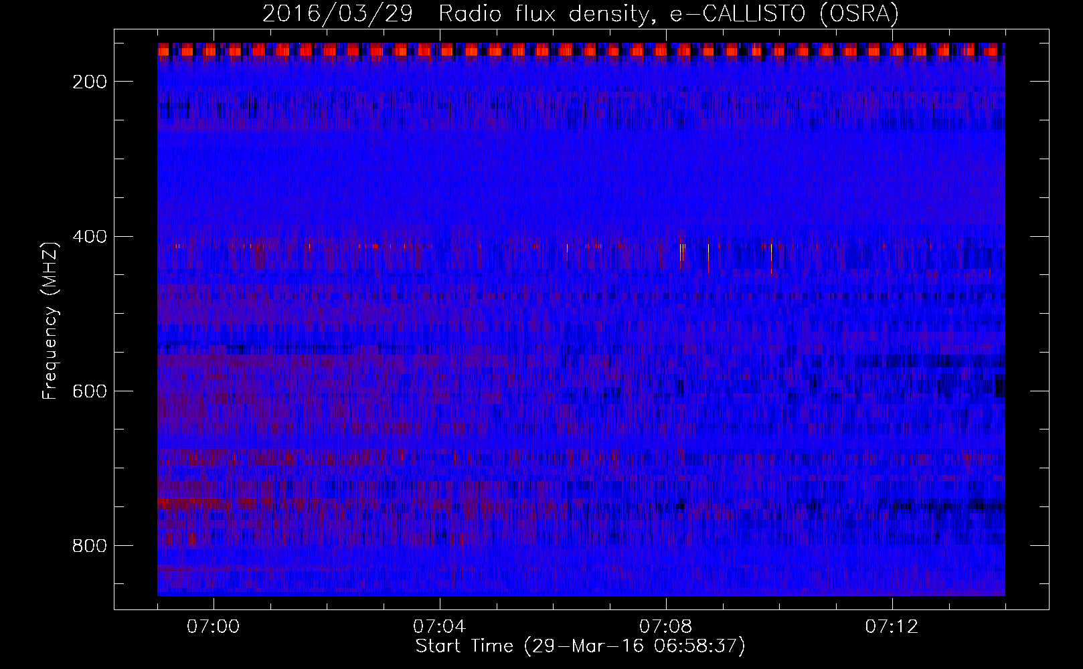This screenshot has height=669, width=1083.
Task: Select the 600 frequency tick label
Action: tap(90, 391)
